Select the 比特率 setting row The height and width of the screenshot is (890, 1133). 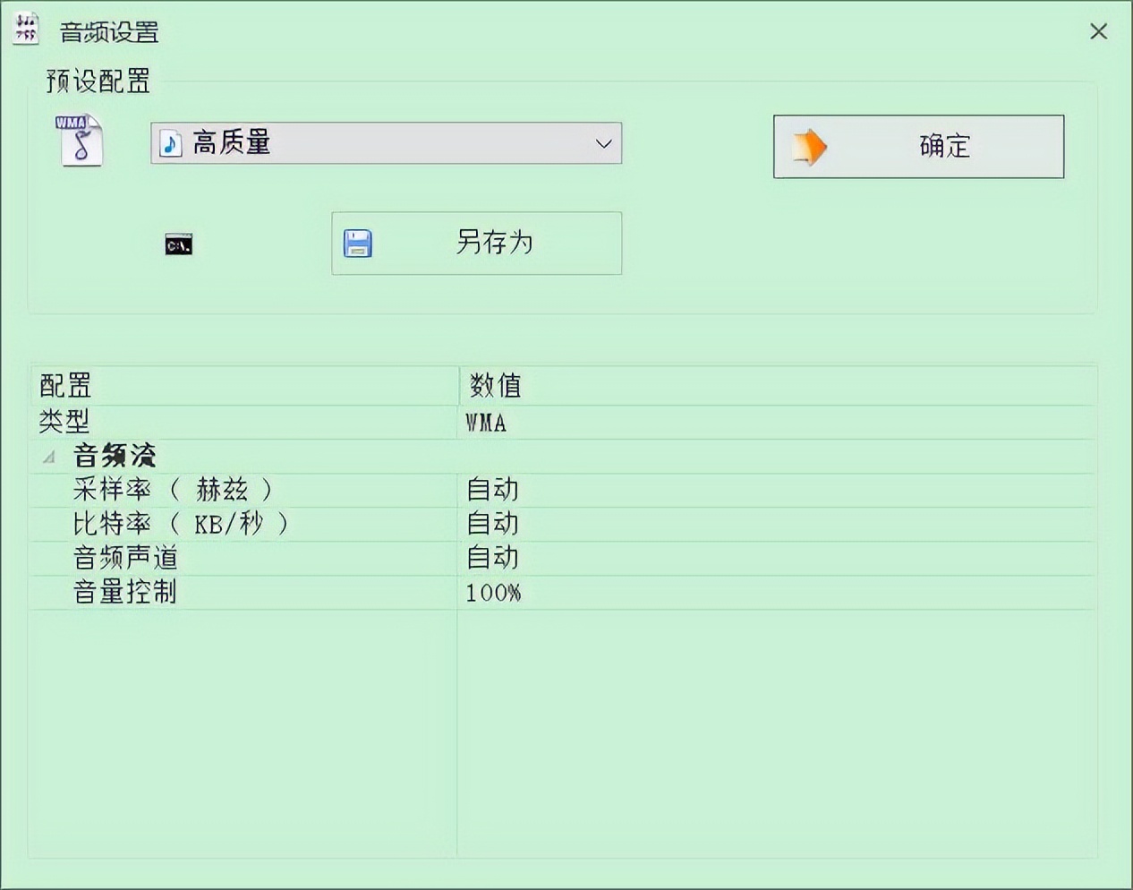point(268,523)
